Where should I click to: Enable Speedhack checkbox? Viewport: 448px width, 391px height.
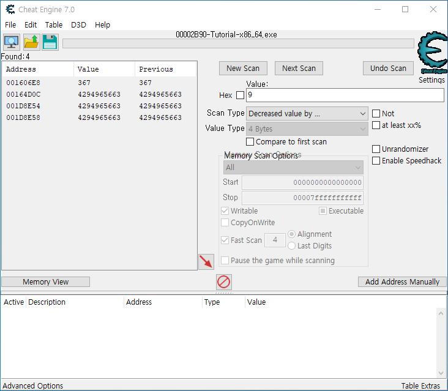point(376,161)
